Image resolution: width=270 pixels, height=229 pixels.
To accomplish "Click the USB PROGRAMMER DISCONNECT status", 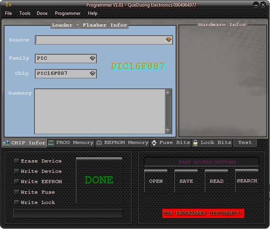I will (x=203, y=213).
